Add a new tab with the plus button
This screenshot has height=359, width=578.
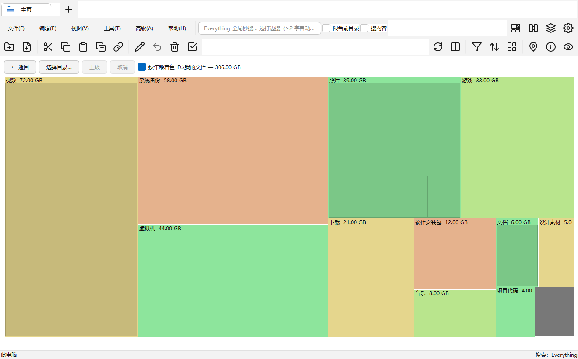(69, 9)
